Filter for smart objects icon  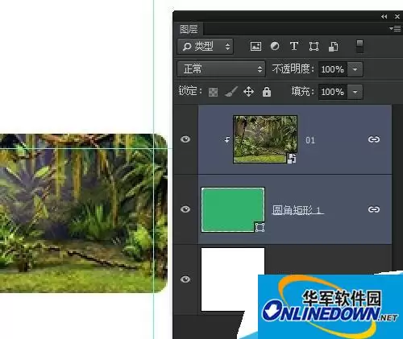point(333,47)
